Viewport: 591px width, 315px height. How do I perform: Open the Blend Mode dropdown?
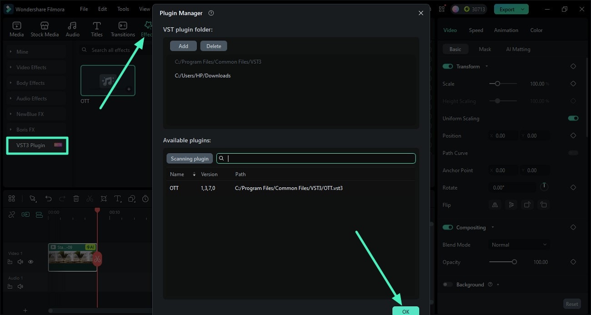click(x=519, y=245)
